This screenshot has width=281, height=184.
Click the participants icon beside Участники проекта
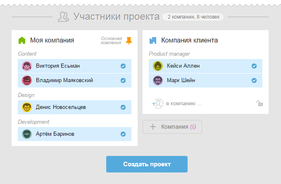[x=63, y=17]
